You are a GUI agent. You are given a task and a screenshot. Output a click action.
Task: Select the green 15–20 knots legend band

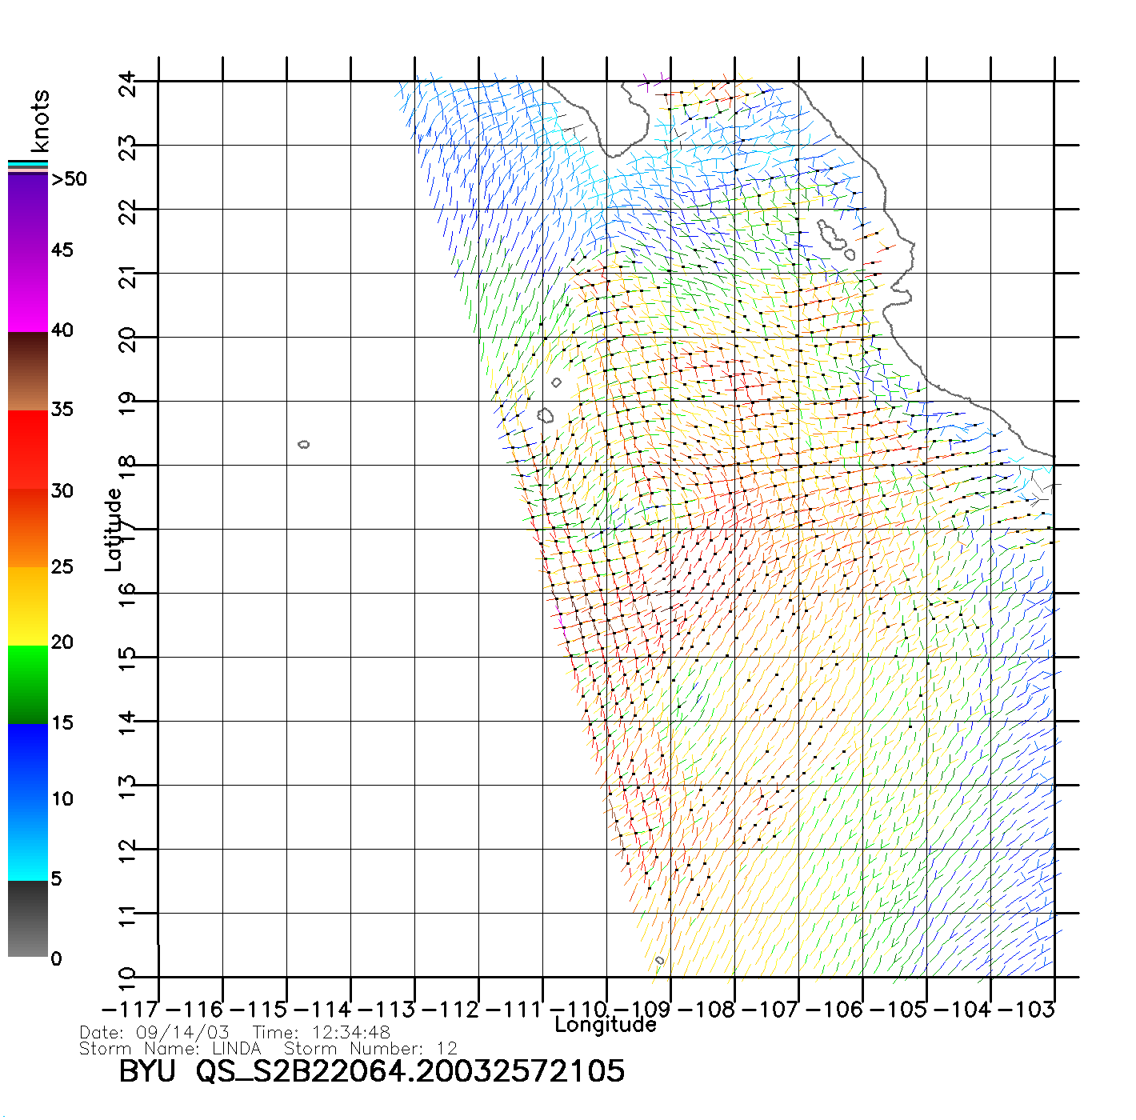28,684
